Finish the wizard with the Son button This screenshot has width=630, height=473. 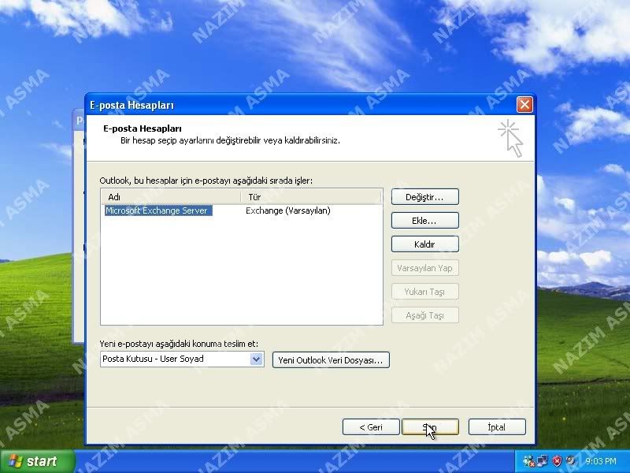pyautogui.click(x=430, y=427)
